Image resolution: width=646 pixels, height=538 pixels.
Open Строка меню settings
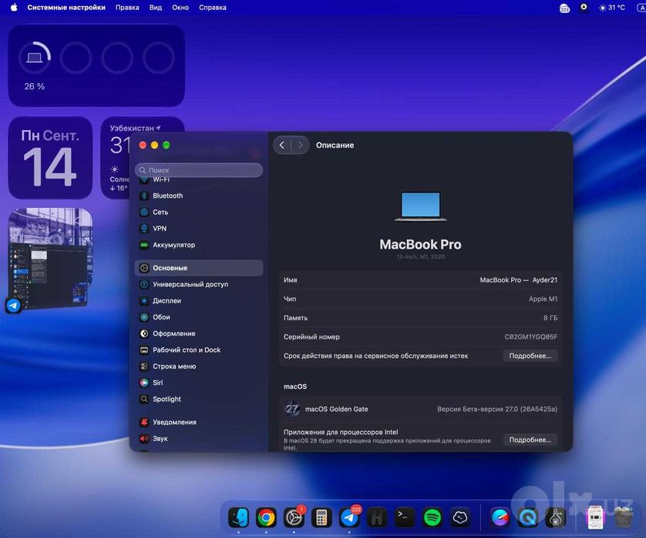pos(199,366)
